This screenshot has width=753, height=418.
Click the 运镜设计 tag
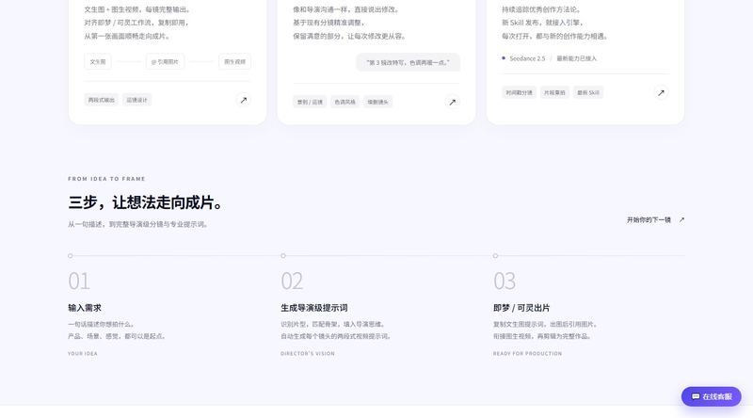(x=136, y=100)
